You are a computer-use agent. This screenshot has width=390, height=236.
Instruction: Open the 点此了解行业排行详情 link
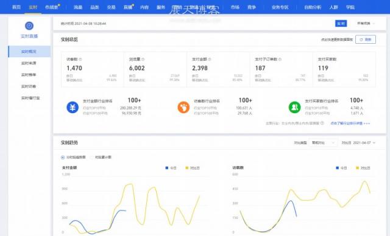[x=350, y=123]
